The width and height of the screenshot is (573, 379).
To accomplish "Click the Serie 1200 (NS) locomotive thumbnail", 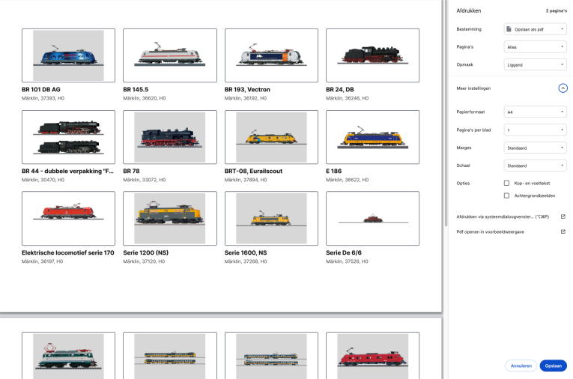I will coord(169,218).
